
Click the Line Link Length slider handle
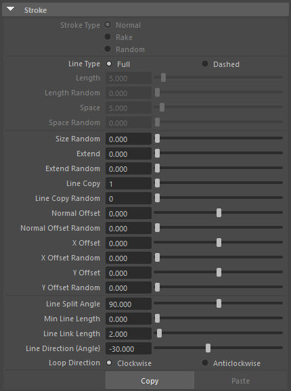tap(159, 333)
